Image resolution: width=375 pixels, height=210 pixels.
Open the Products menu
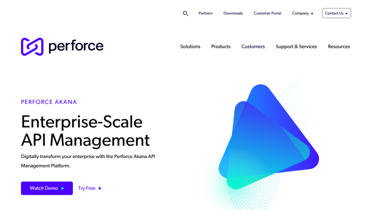coord(221,47)
